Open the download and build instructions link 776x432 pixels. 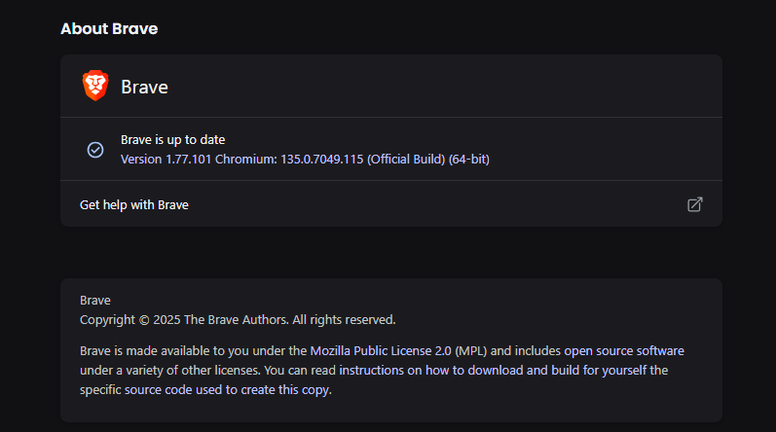pyautogui.click(x=534, y=371)
